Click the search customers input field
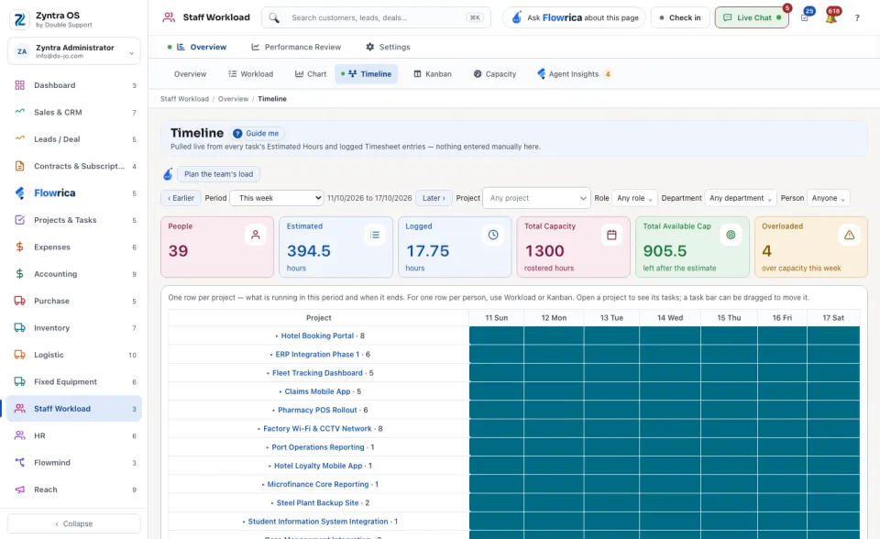The width and height of the screenshot is (880, 539). (x=376, y=17)
